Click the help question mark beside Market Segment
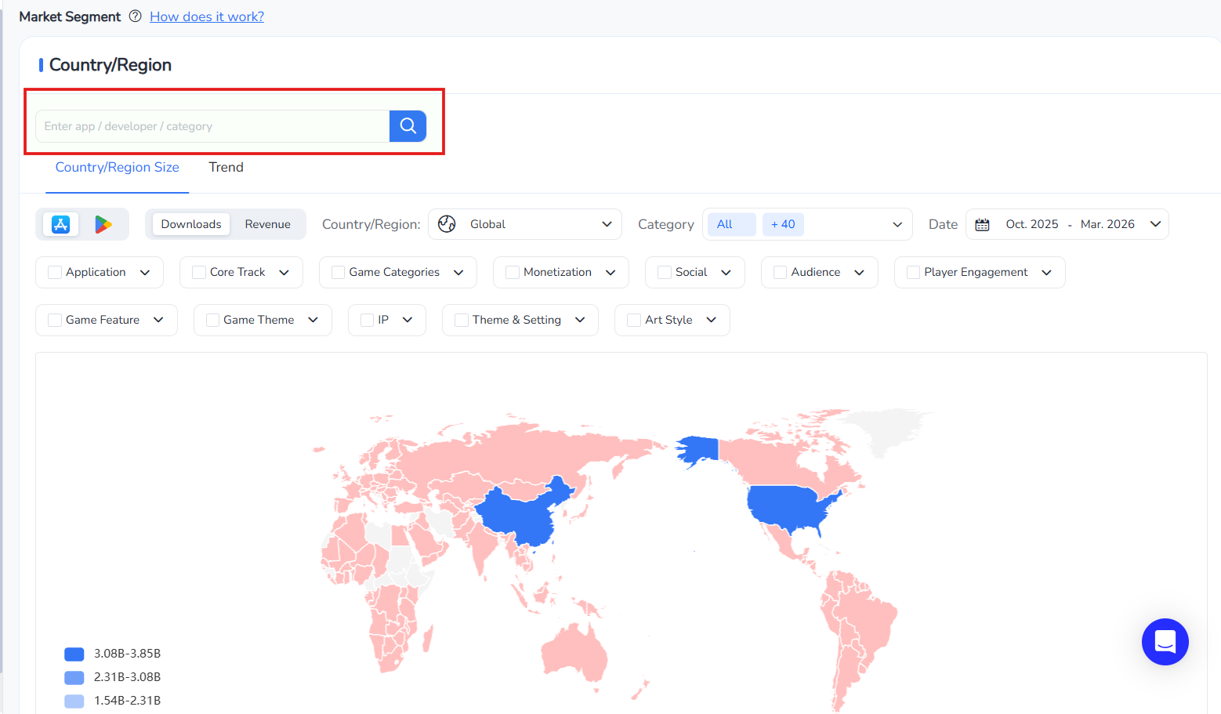Viewport: 1221px width, 714px height. point(134,16)
